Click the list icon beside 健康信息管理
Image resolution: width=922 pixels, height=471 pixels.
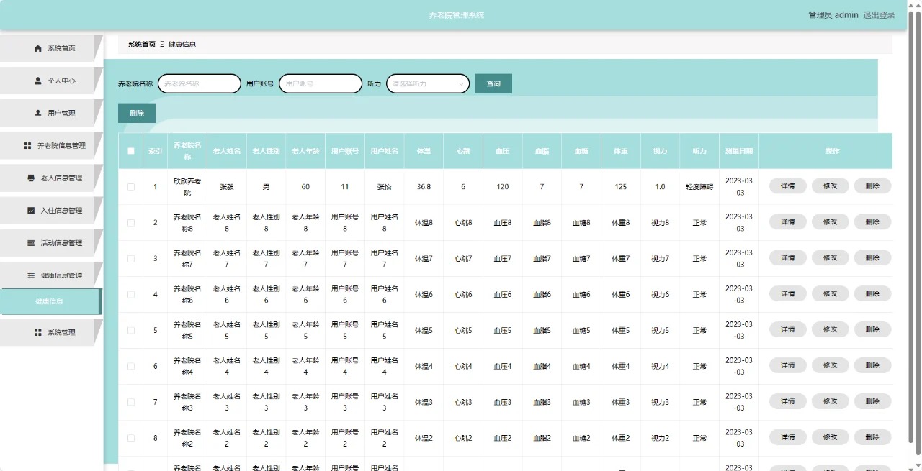(31, 275)
